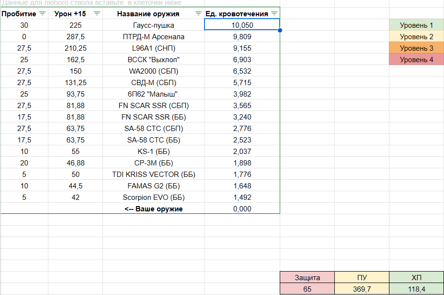Select penetration value 0 in ПТРД-М row
This screenshot has height=295, width=444.
coord(24,37)
